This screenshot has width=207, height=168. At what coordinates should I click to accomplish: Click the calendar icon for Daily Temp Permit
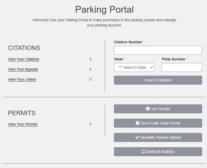[x=138, y=123]
